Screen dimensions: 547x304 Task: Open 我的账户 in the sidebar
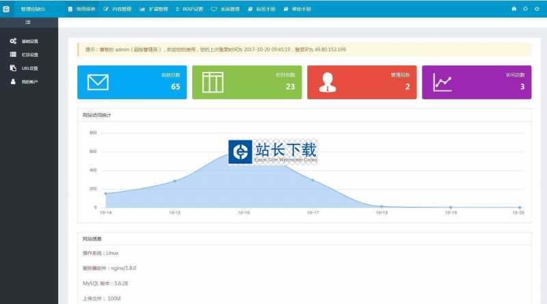(29, 82)
